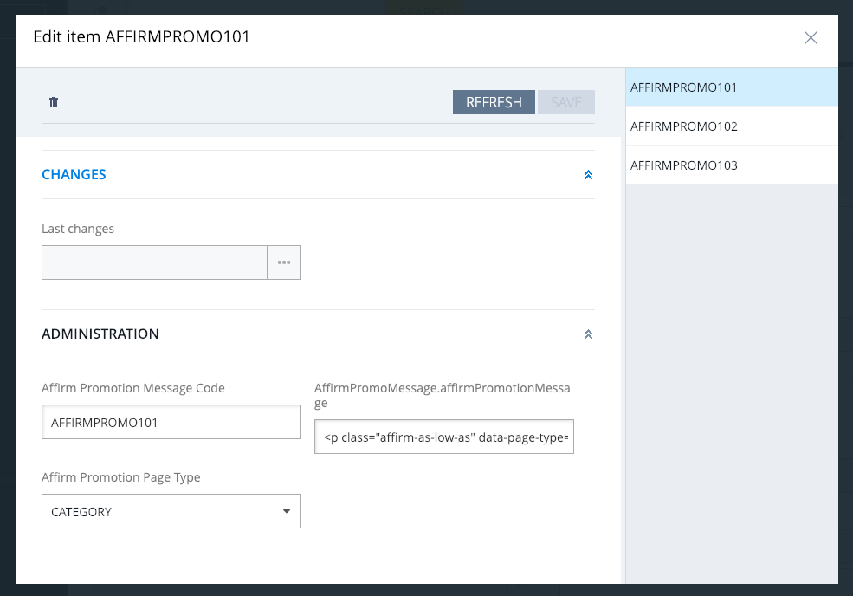
Task: Click the Last changes label
Action: 78,229
